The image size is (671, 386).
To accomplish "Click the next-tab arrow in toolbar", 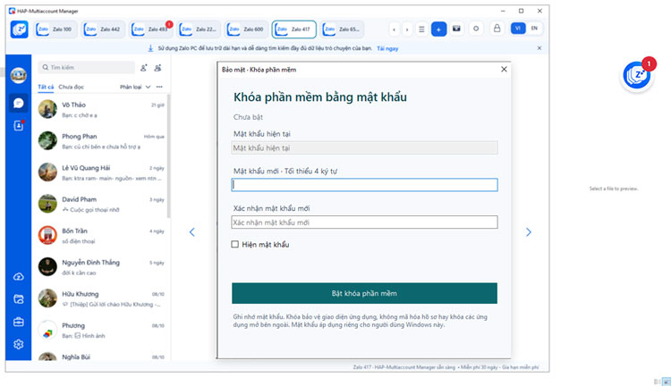I will [x=407, y=29].
